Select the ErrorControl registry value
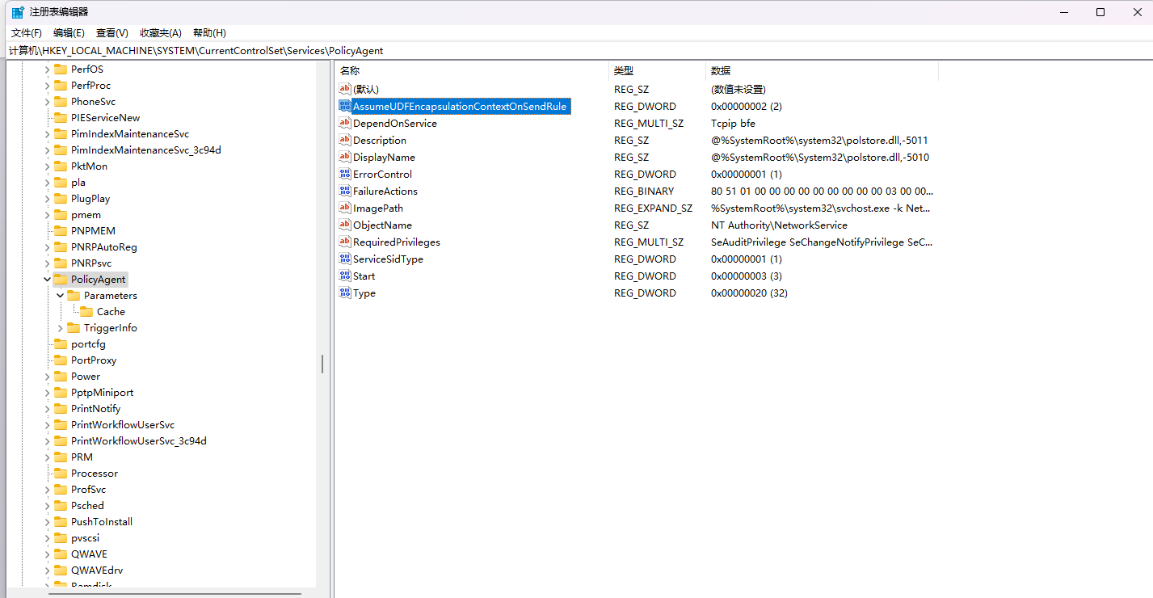Image resolution: width=1153 pixels, height=598 pixels. pyautogui.click(x=382, y=175)
